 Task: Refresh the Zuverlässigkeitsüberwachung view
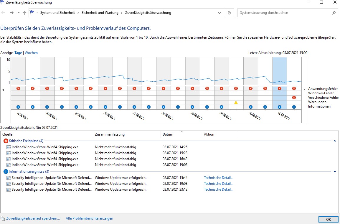(x=229, y=13)
